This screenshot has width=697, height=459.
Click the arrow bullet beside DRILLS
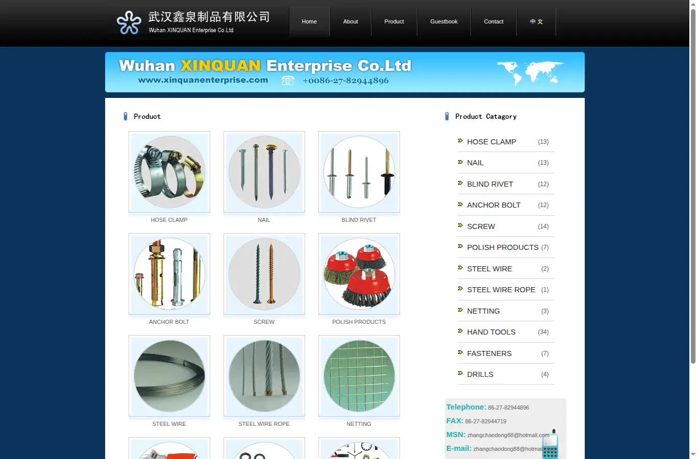[460, 374]
